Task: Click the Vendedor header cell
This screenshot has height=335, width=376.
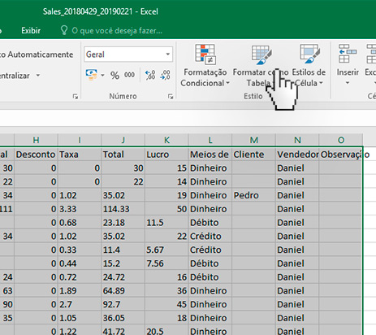Action: 297,154
